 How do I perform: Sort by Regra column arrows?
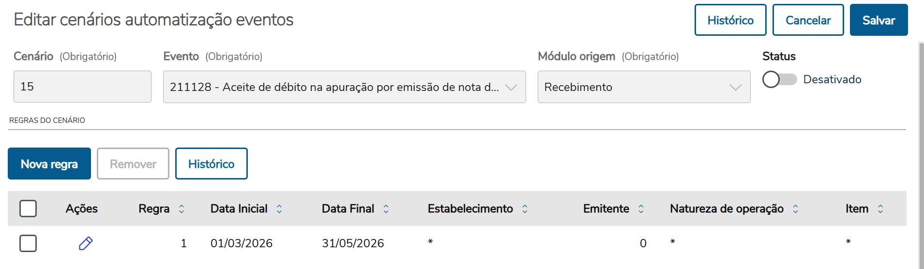182,209
